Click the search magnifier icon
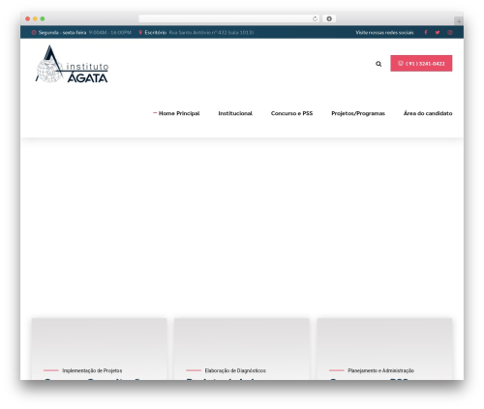The image size is (484, 409). pos(378,64)
